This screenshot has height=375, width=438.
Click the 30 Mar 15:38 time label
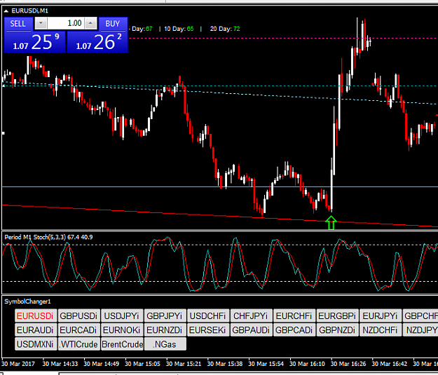(224, 364)
